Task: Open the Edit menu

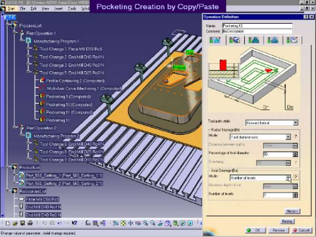Action: 34,8
